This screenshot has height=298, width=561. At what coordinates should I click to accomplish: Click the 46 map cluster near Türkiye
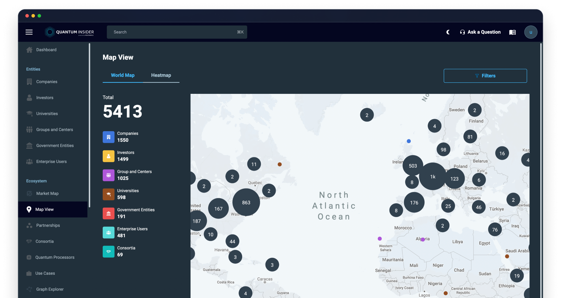[479, 207]
